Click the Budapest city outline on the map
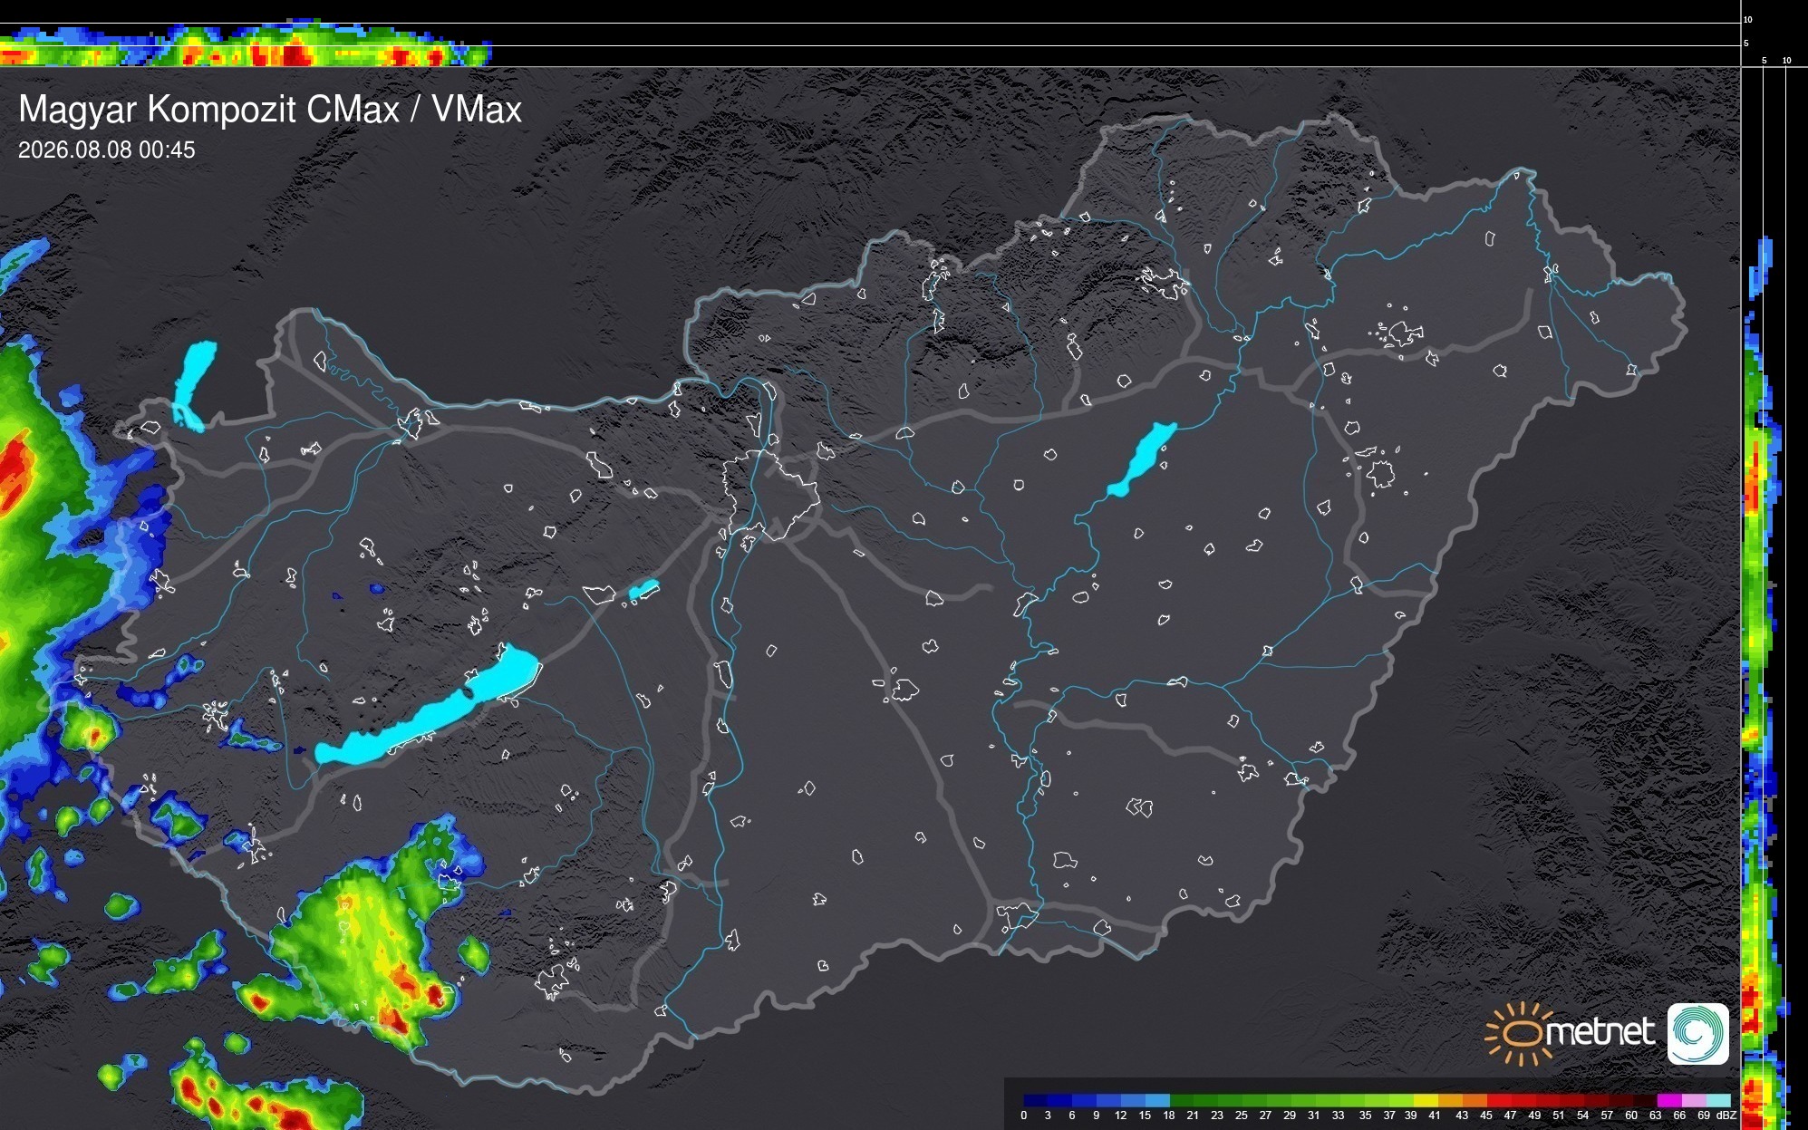The width and height of the screenshot is (1808, 1130). (770, 494)
